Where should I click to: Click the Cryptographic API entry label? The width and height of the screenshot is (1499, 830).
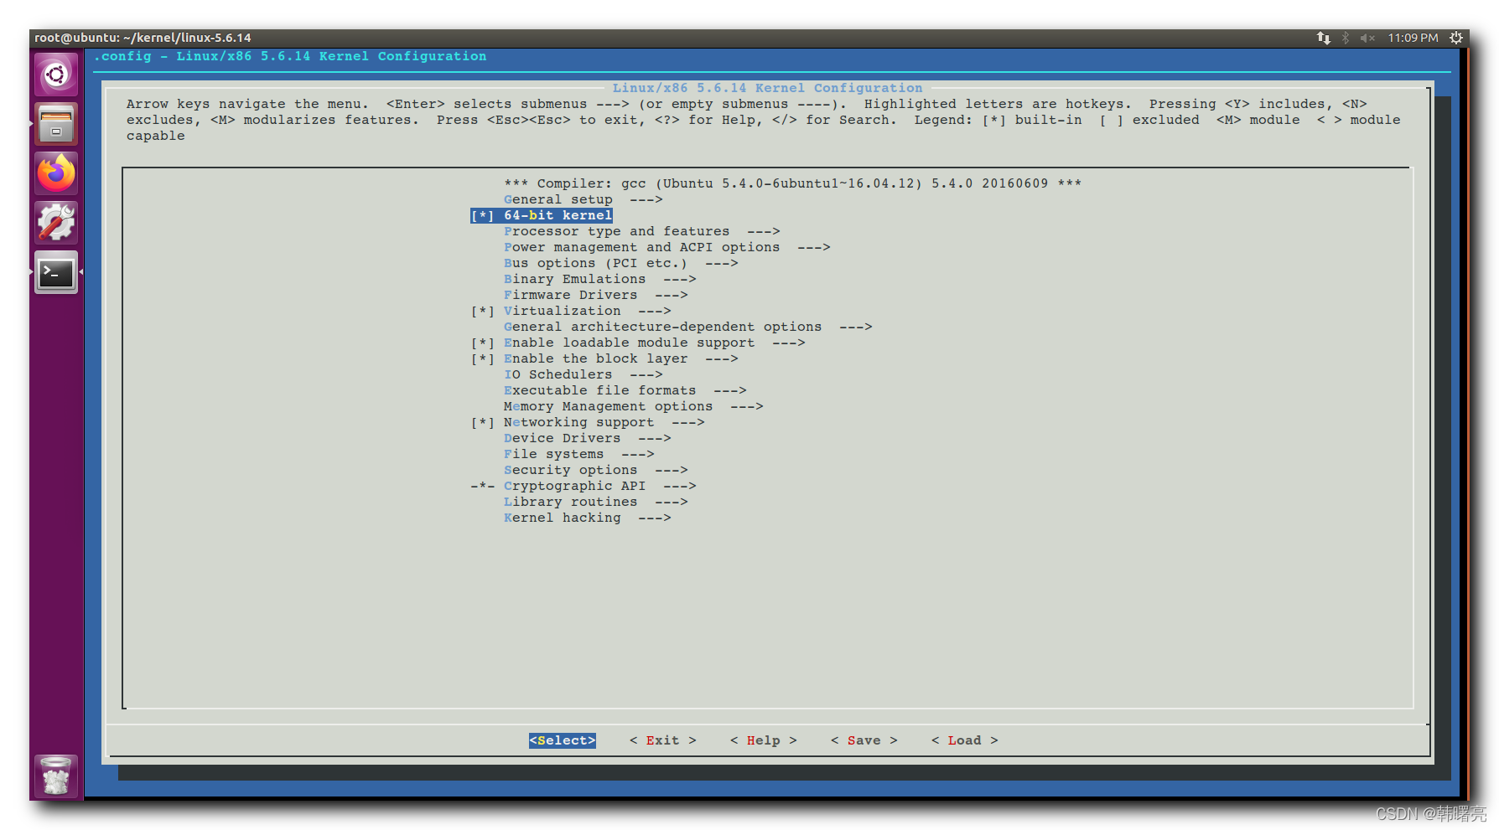[574, 486]
